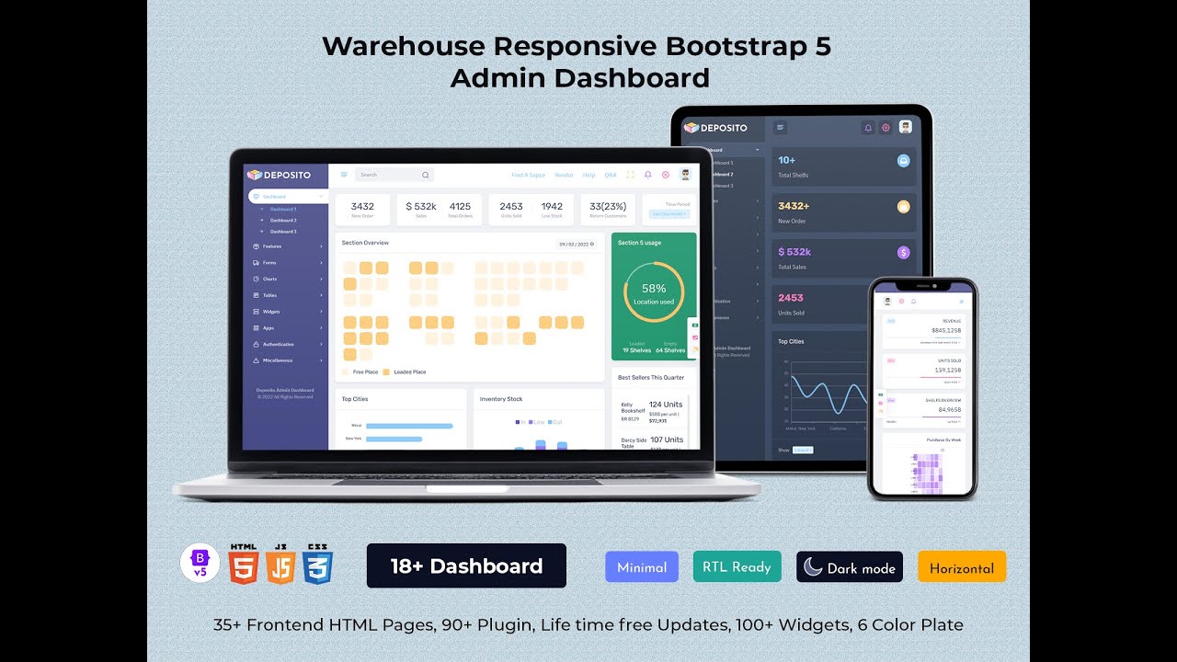The width and height of the screenshot is (1177, 662).
Task: Open notifications bell on the laptop dashboard
Action: point(647,175)
